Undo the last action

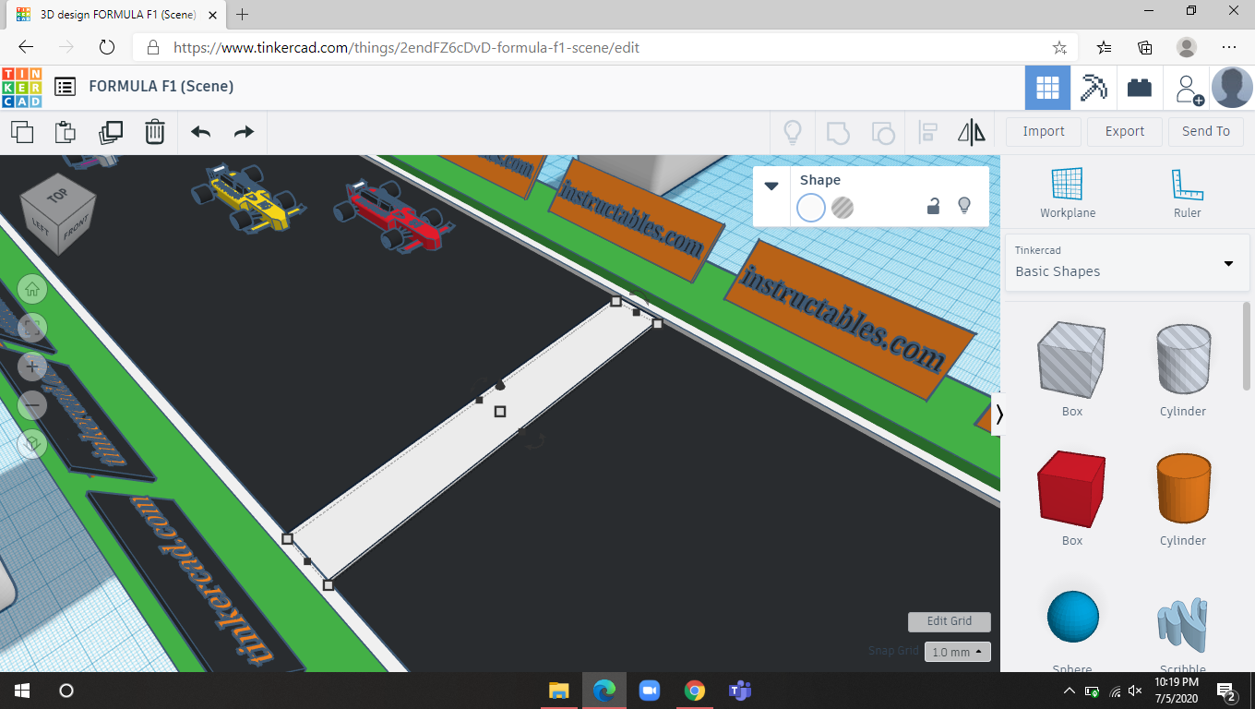click(x=199, y=132)
